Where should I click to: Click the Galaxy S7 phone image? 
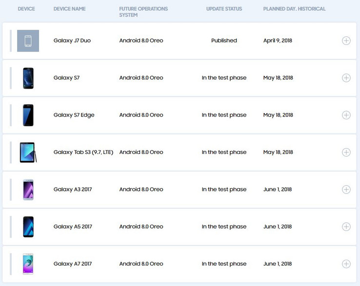(28, 78)
